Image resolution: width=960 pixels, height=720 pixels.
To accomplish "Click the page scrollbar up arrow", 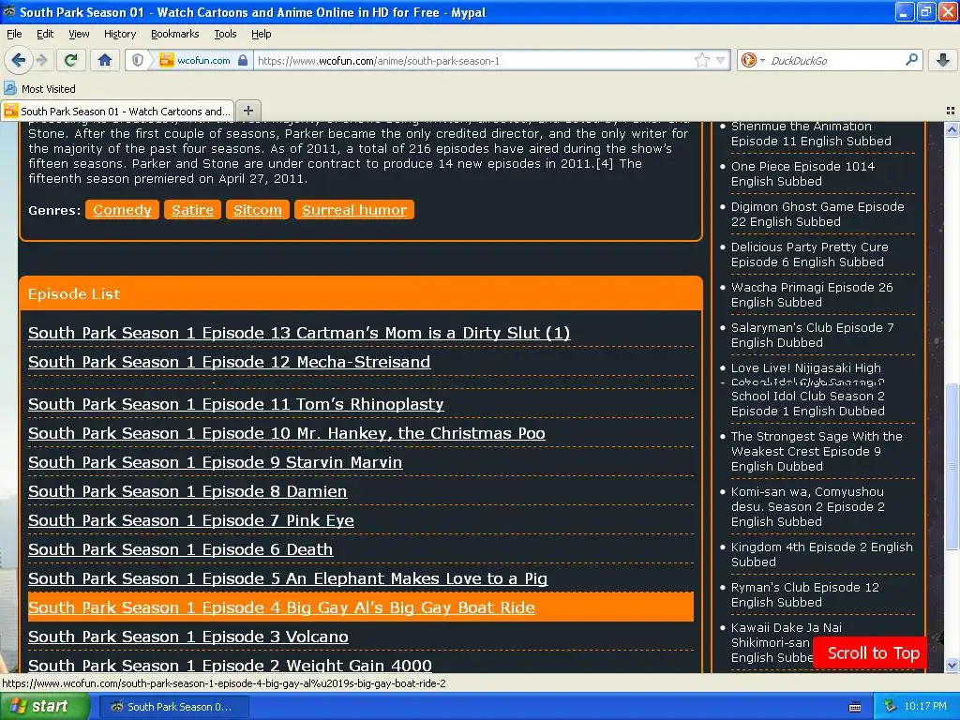I will point(952,129).
